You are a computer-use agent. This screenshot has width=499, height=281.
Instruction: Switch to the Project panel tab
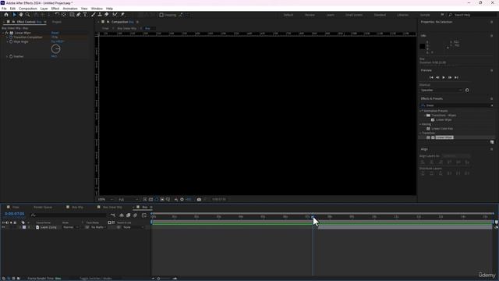point(57,22)
